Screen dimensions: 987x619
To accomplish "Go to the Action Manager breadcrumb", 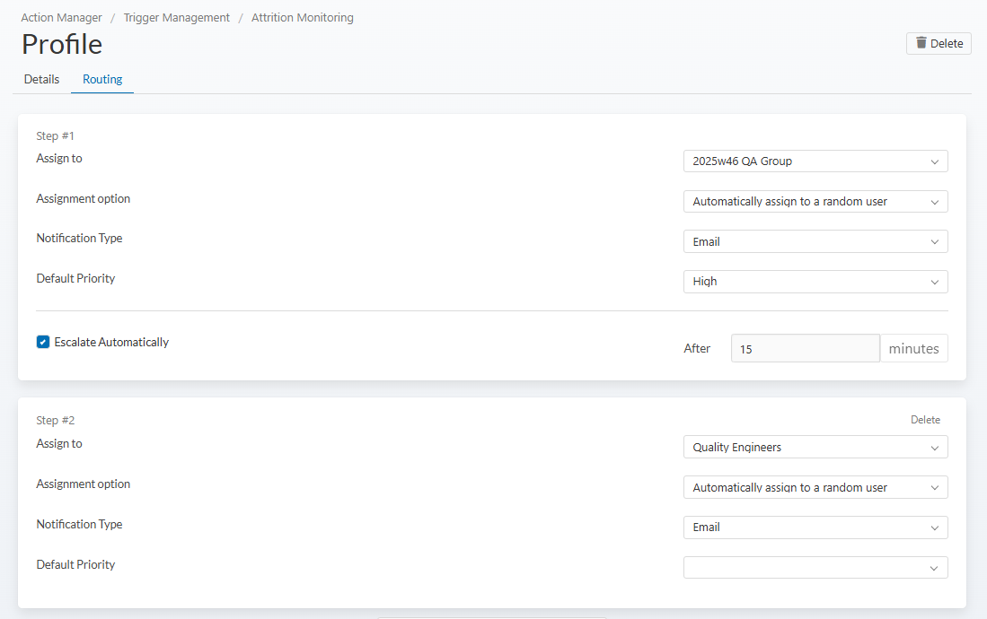I will pyautogui.click(x=62, y=17).
